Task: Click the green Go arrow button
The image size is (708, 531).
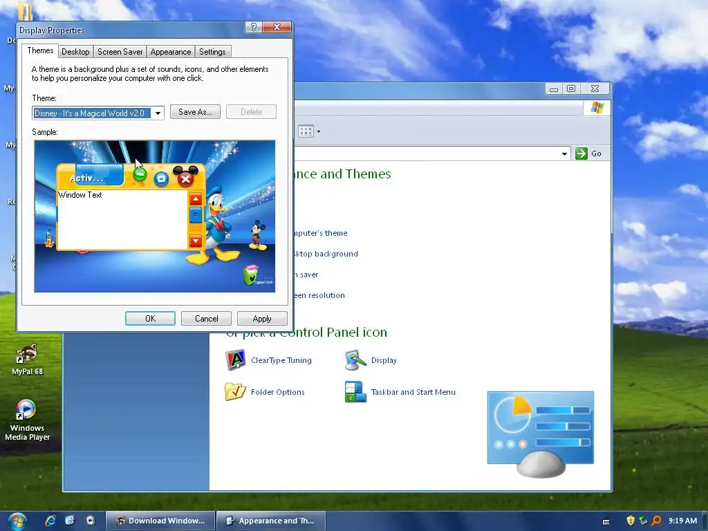Action: click(x=581, y=153)
